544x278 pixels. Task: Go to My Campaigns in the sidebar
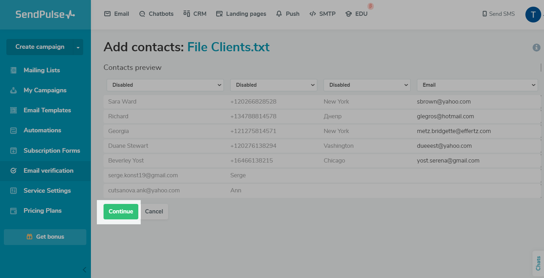pyautogui.click(x=45, y=90)
